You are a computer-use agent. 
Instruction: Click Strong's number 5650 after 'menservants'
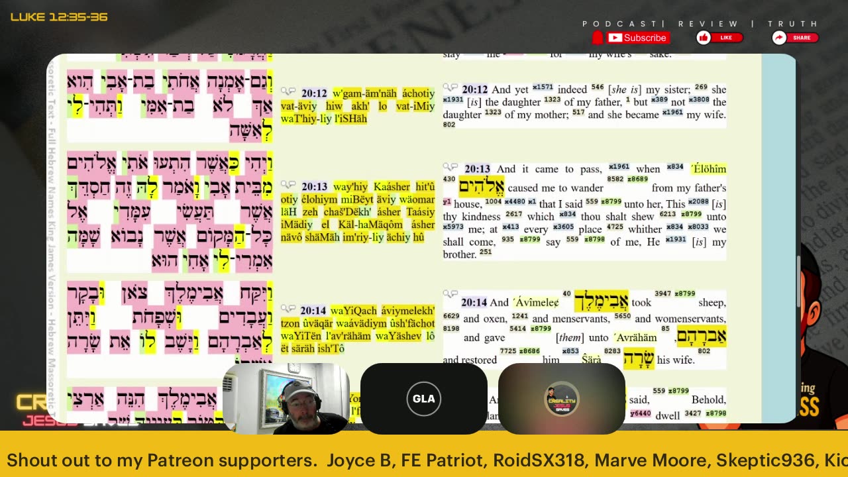click(x=623, y=316)
